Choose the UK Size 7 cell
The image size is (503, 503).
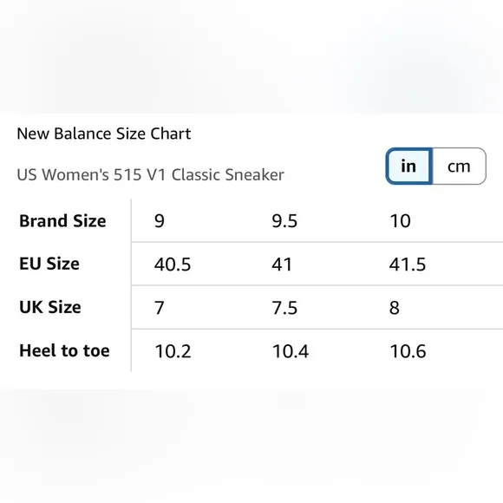[x=160, y=308]
